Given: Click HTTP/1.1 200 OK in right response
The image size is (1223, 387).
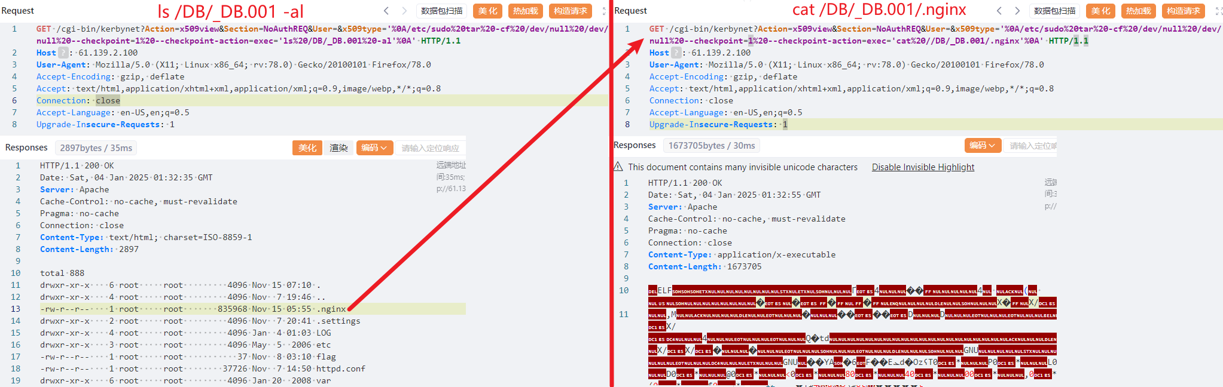Looking at the screenshot, I should tap(685, 183).
